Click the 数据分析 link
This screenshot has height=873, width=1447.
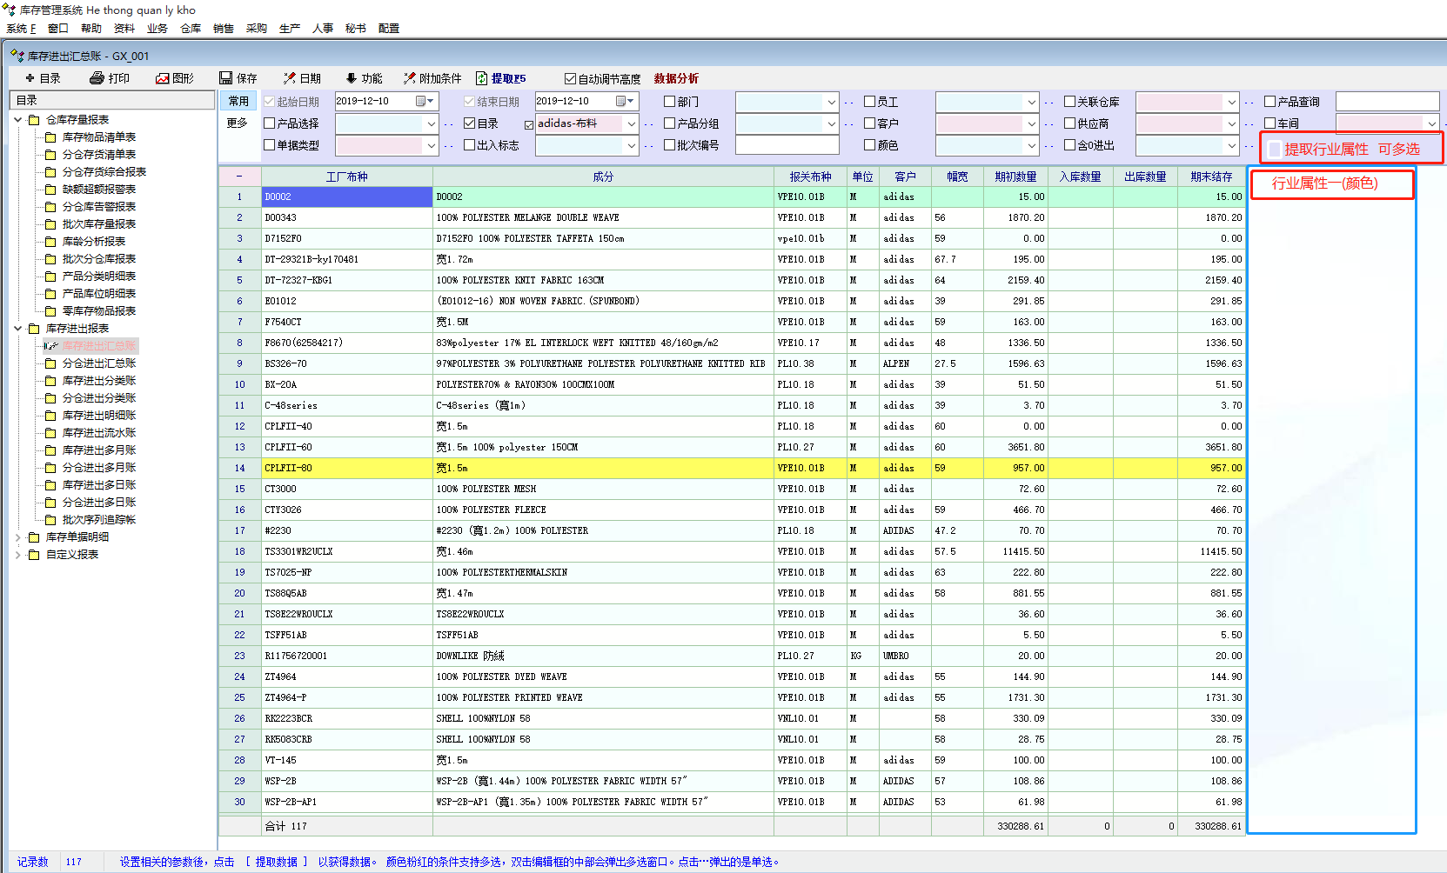(x=676, y=78)
